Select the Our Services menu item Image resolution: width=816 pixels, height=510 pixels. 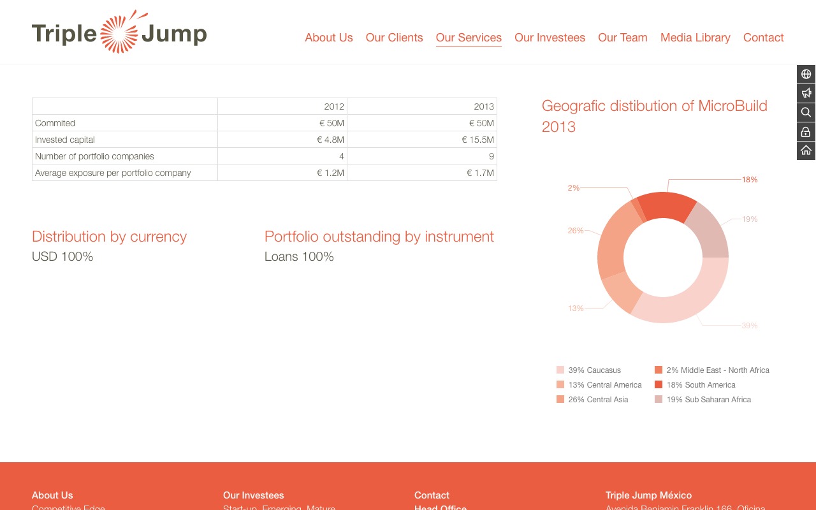[x=469, y=38]
